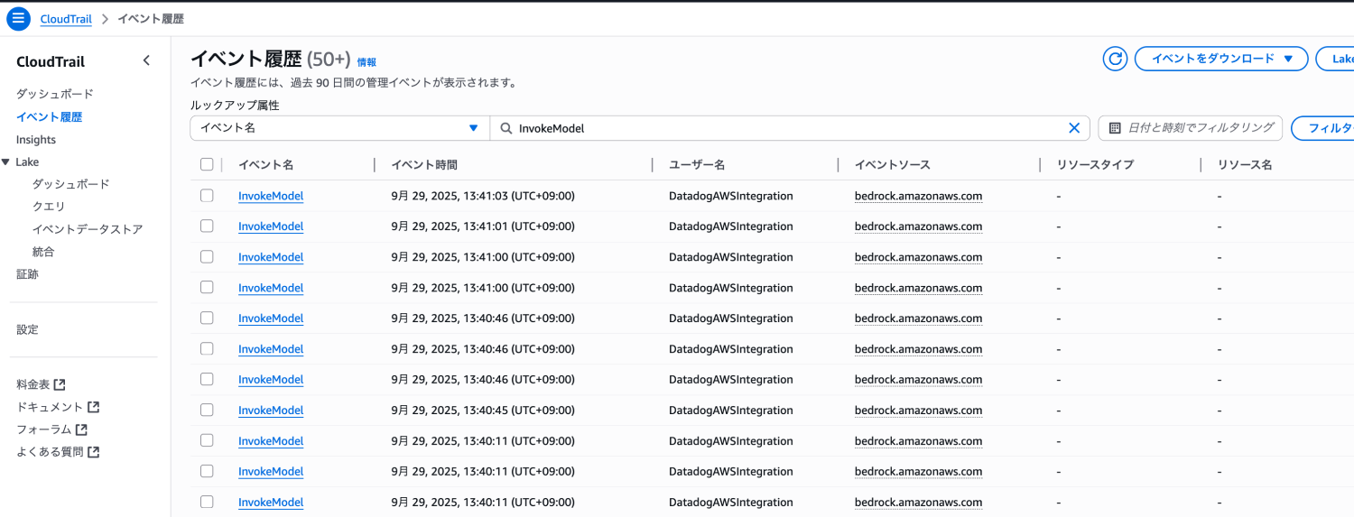Open bedrock.amazonaws.com source in the first row

918,196
